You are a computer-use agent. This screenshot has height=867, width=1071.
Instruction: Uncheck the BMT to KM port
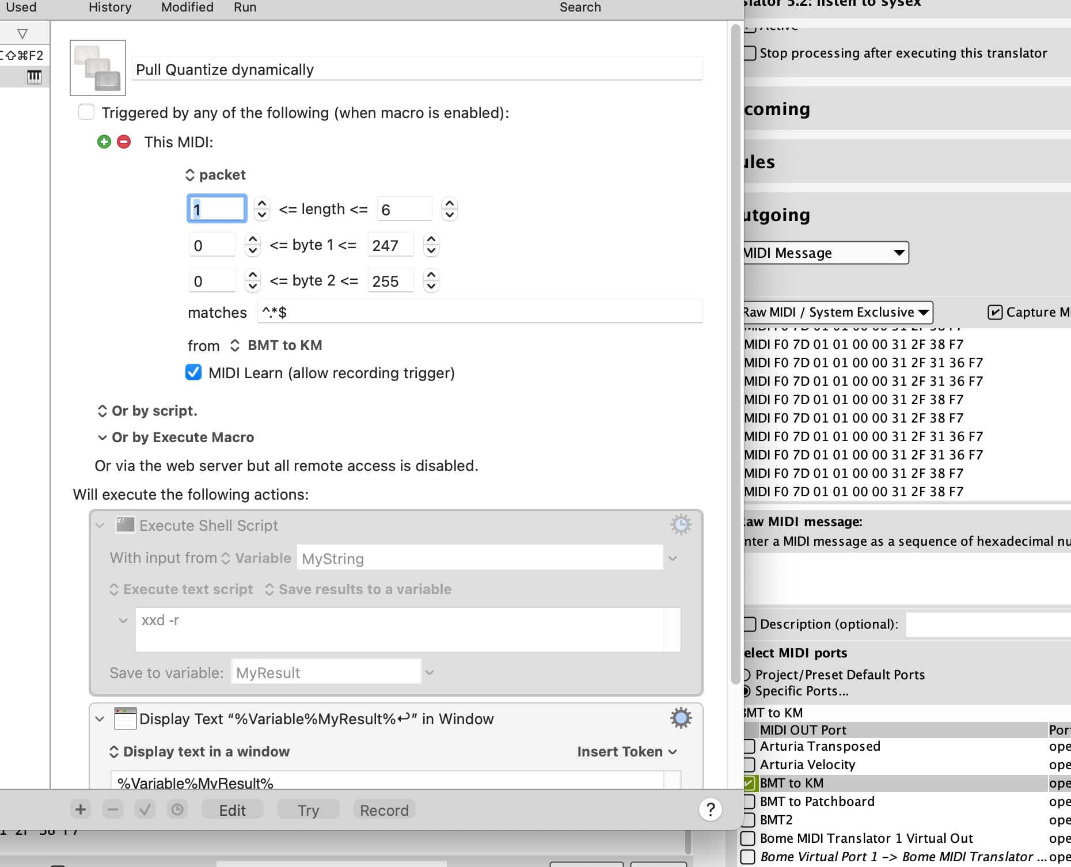coord(749,783)
